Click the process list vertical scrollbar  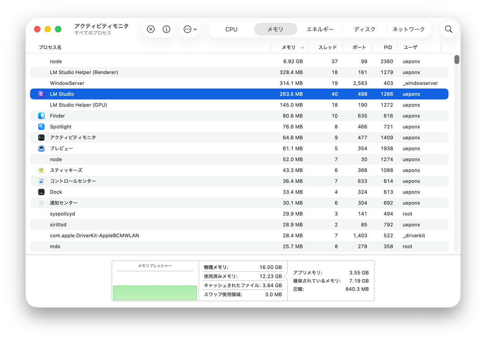click(x=457, y=59)
